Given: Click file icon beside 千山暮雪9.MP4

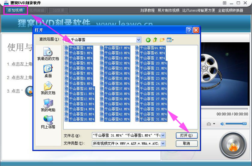Looking at the screenshot, I should pos(66,83).
